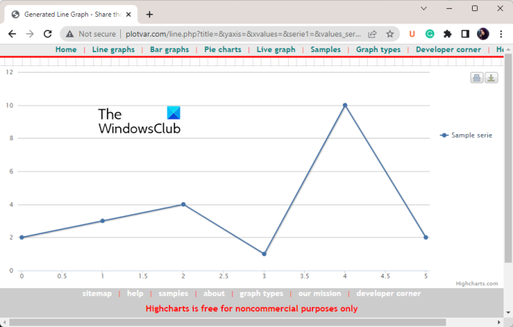Open Chrome three-dot menu
Viewport: 513px width, 327px height.
point(501,34)
